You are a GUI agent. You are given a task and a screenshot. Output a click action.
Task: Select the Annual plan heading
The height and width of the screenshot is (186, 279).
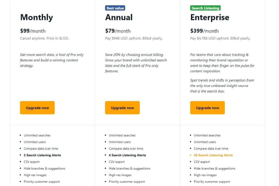point(119,18)
